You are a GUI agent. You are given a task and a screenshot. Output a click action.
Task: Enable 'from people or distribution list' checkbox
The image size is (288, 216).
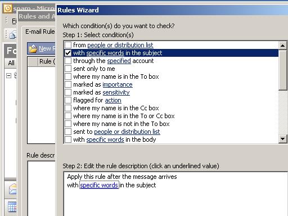68,45
